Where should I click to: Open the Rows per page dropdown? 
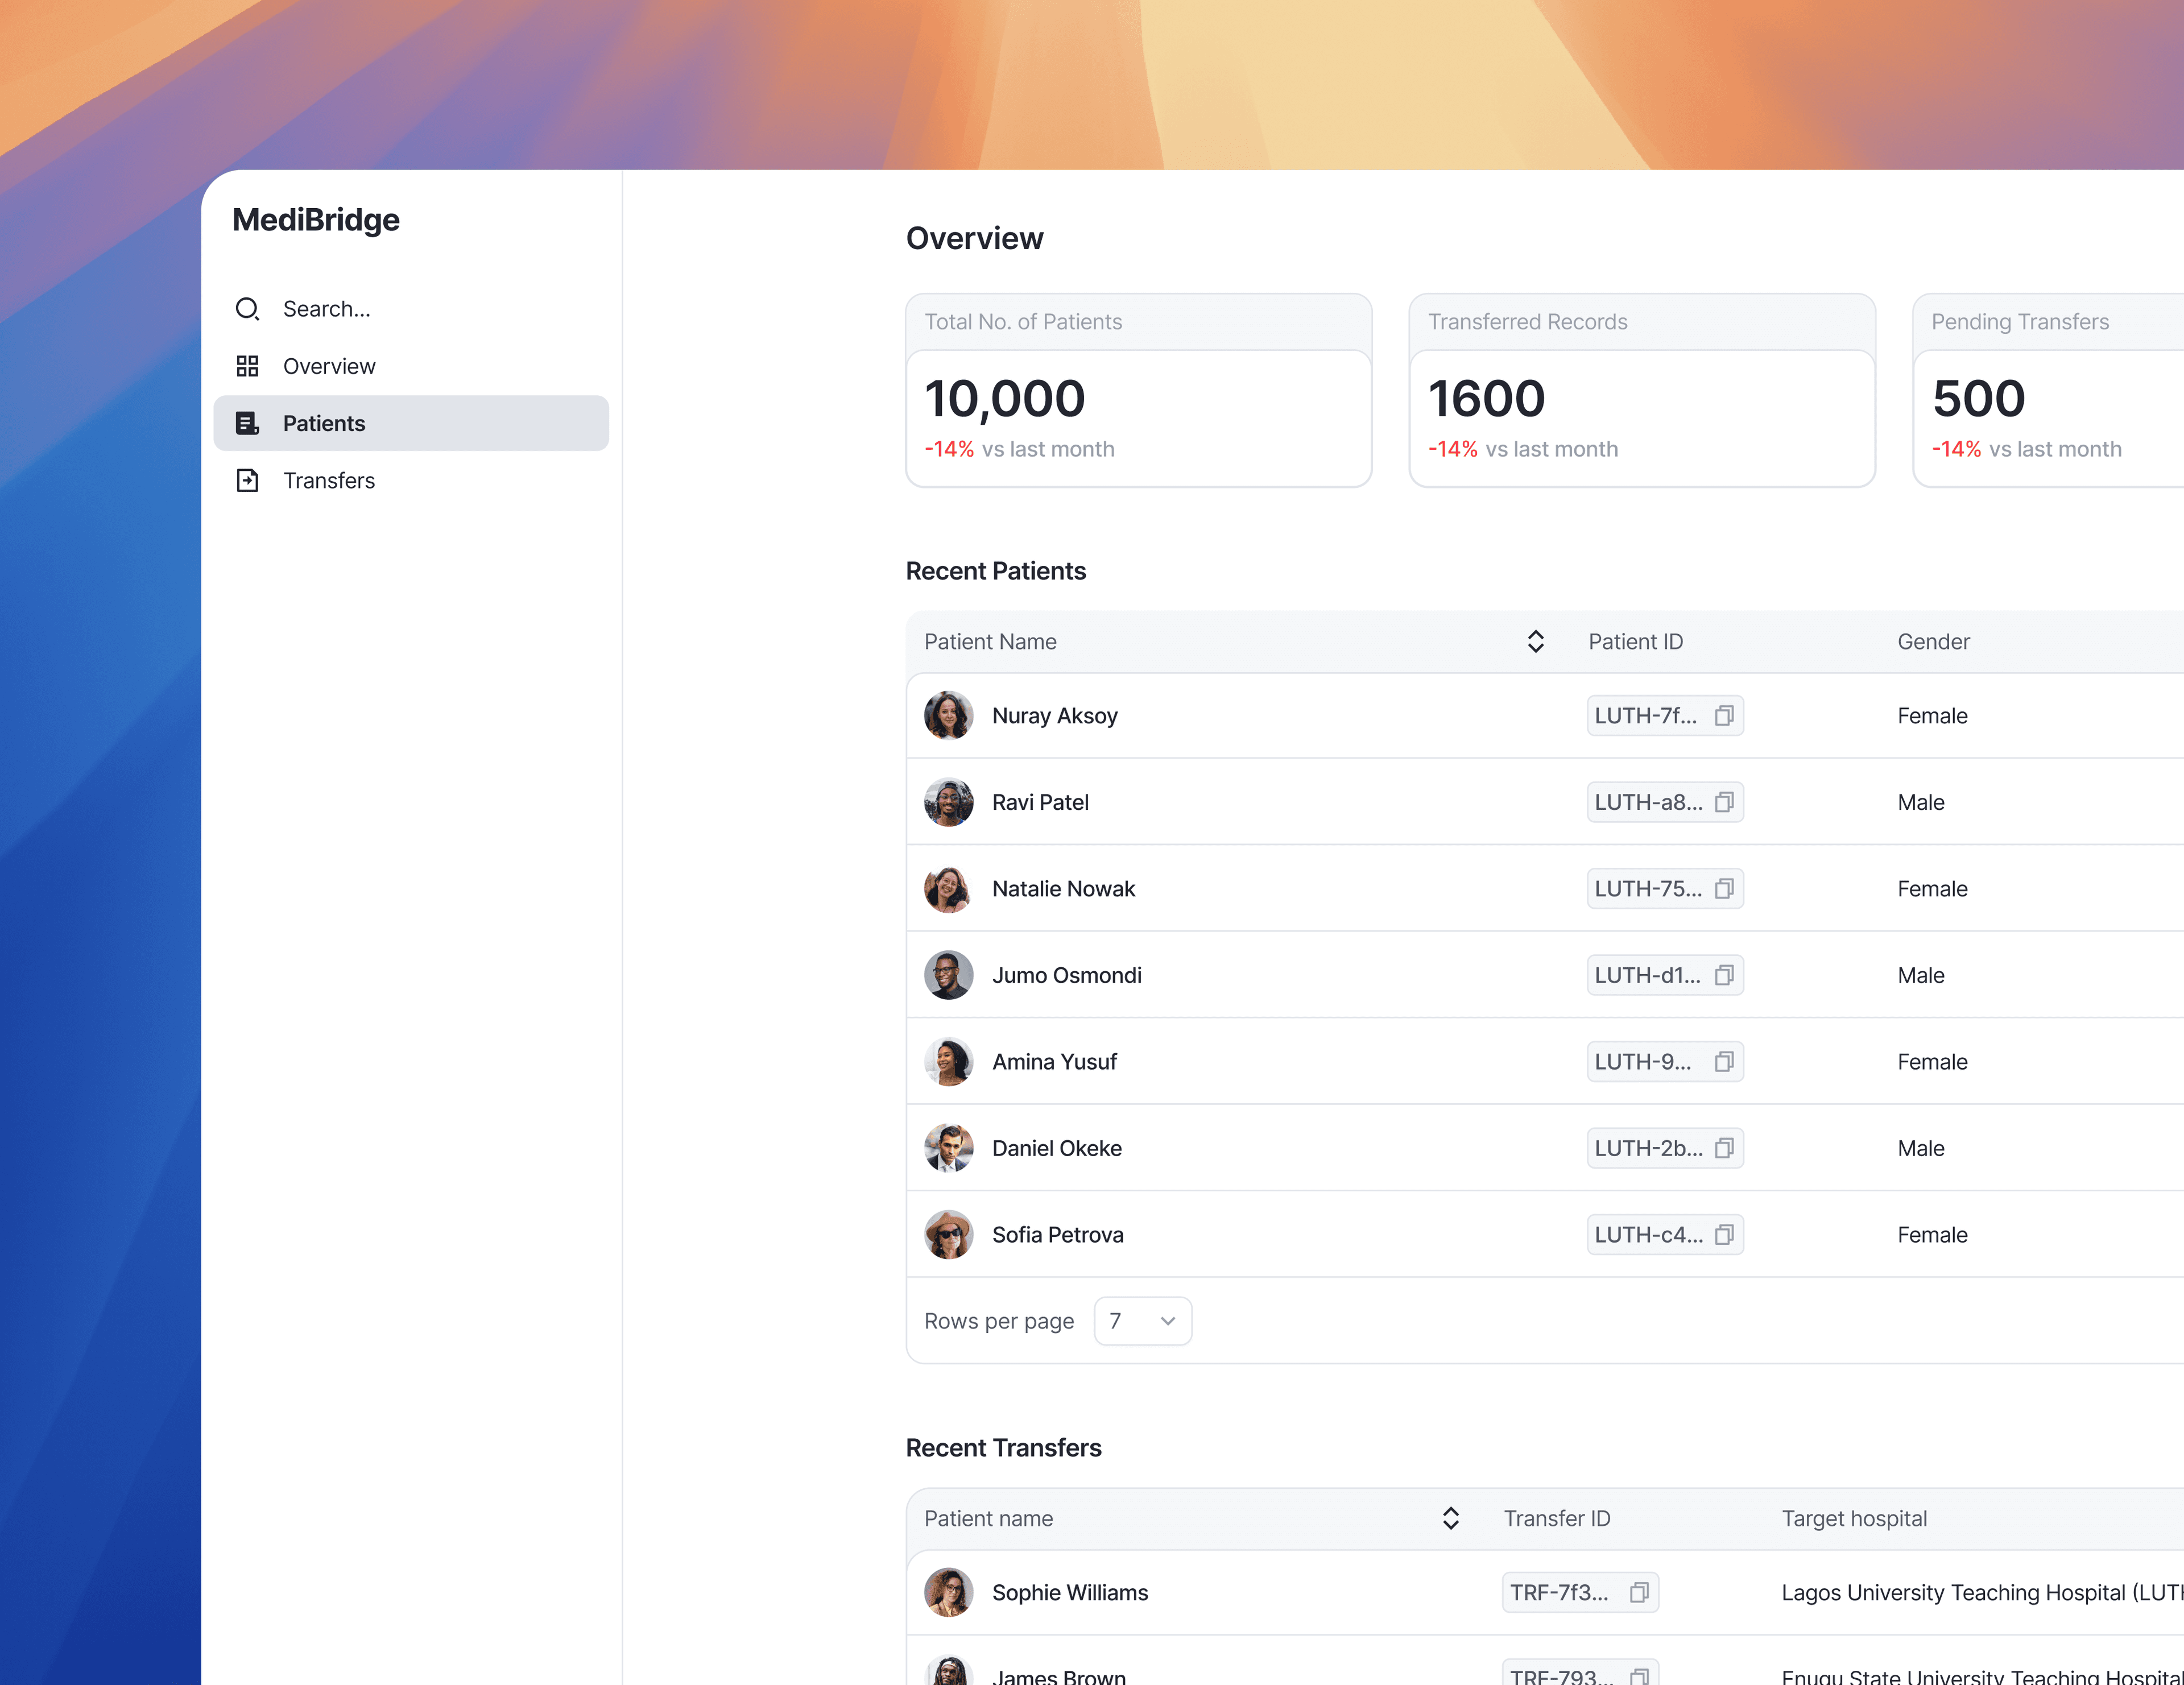(1143, 1321)
